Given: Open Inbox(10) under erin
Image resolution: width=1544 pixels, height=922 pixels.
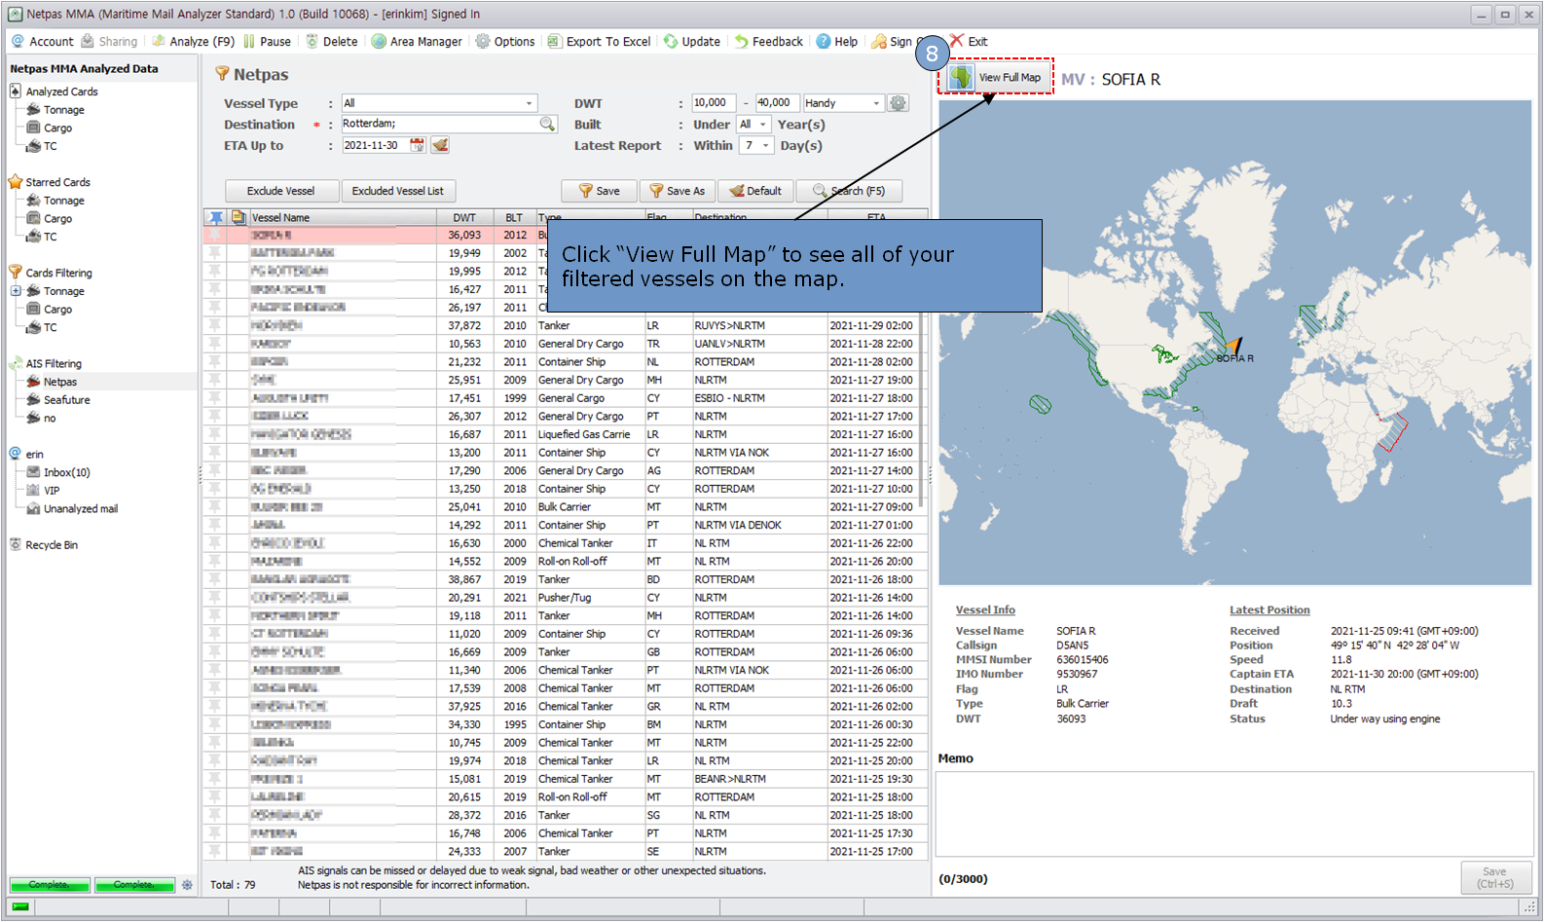Looking at the screenshot, I should point(66,472).
